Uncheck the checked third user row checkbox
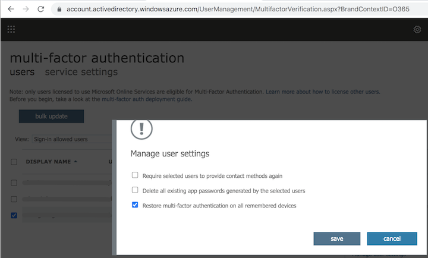The width and height of the screenshot is (428, 258). tap(14, 215)
